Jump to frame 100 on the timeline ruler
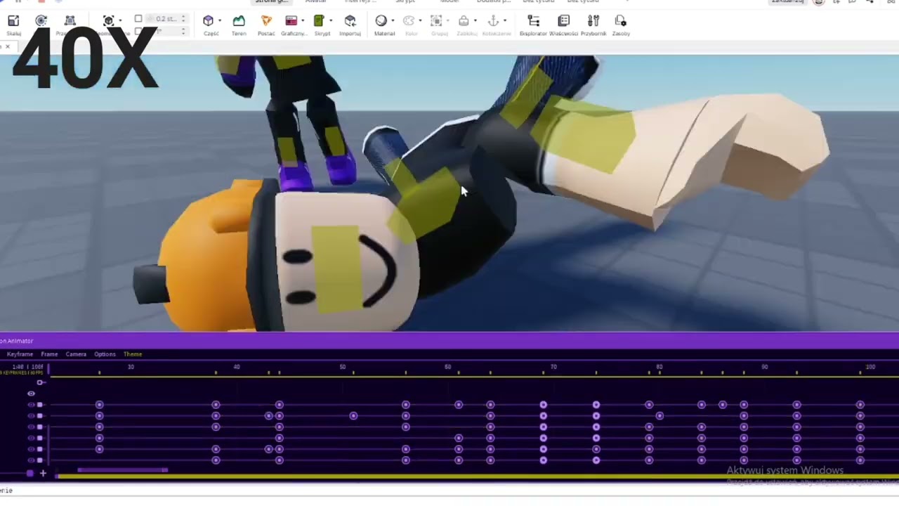This screenshot has width=899, height=506. (870, 367)
